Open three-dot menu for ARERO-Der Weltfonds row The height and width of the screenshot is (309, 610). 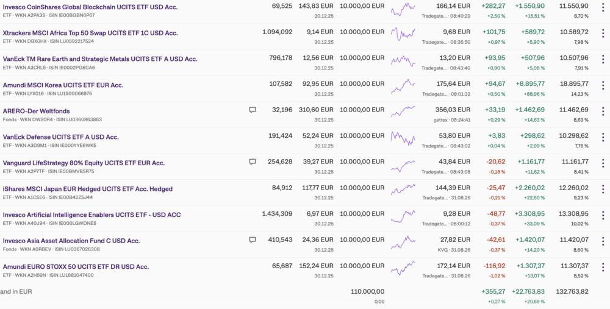[603, 111]
